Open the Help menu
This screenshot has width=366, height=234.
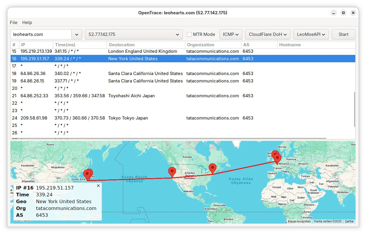(27, 23)
